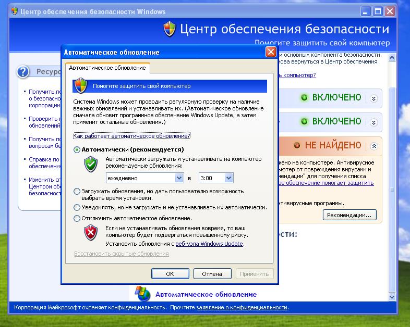
Task: Expand the first ВКЛЮЧЕНО section chevron
Action: point(374,98)
